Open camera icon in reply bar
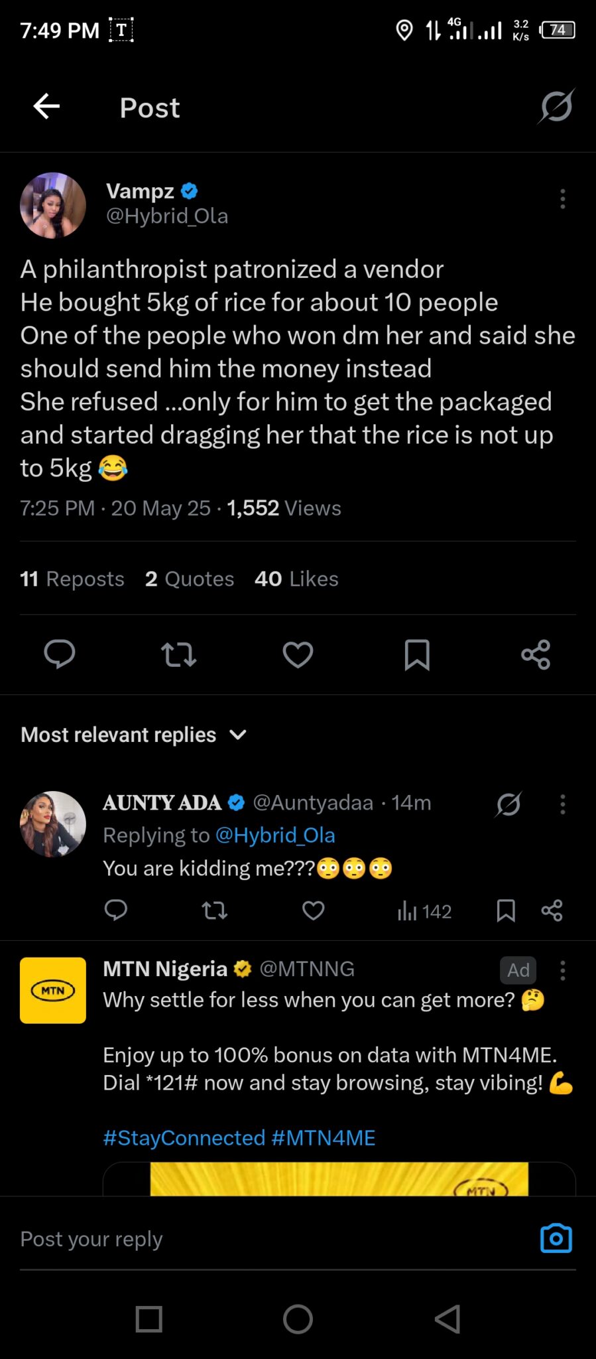The image size is (596, 1359). [x=556, y=1238]
